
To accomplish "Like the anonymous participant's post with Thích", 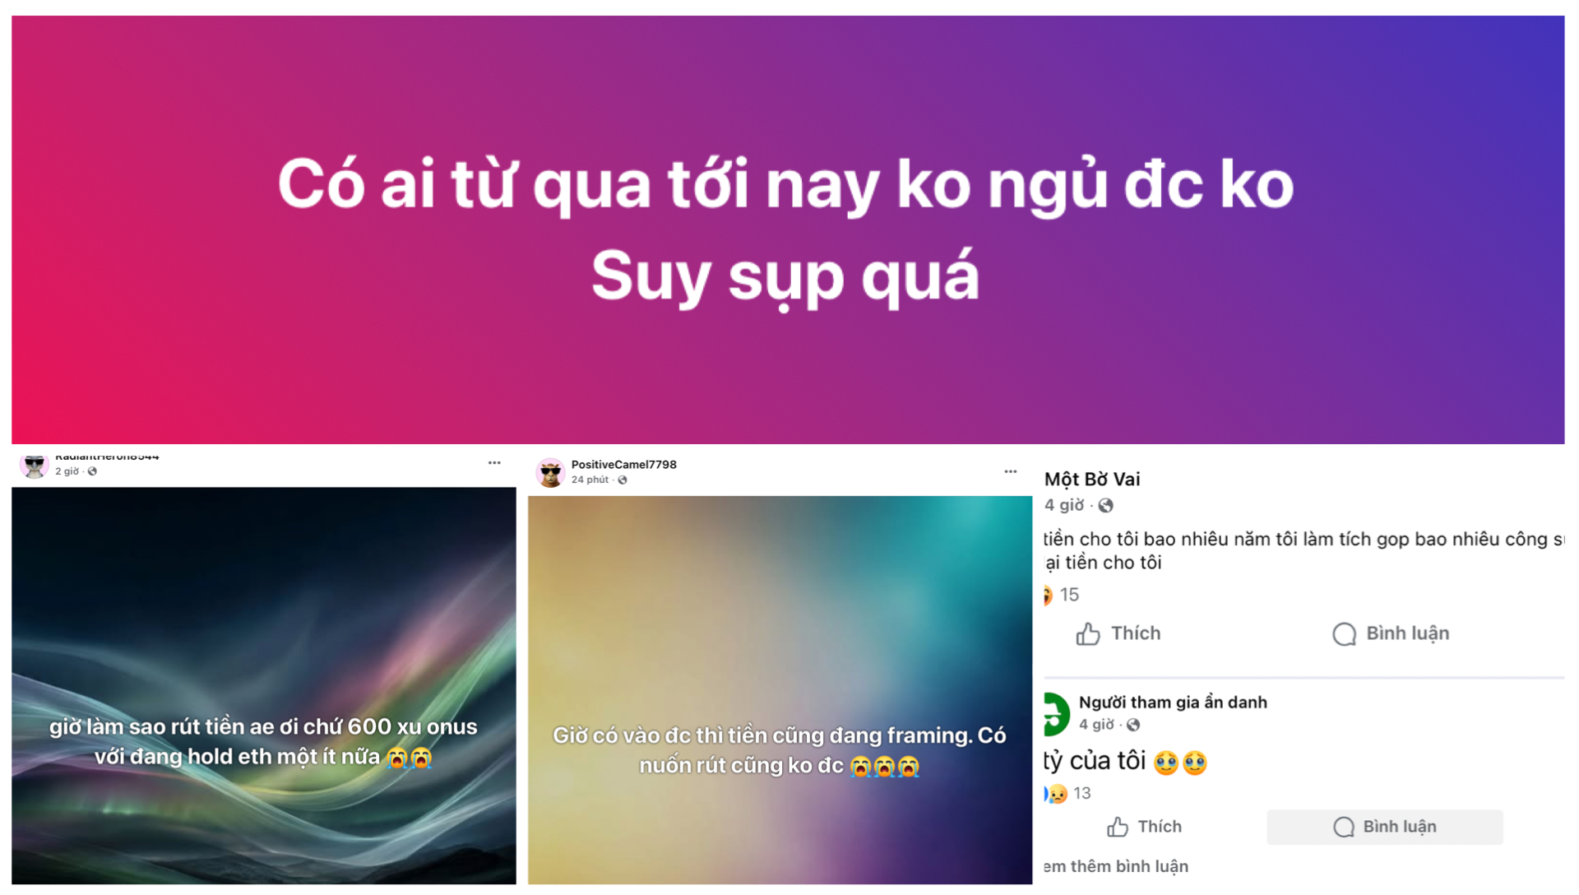I will (1144, 827).
